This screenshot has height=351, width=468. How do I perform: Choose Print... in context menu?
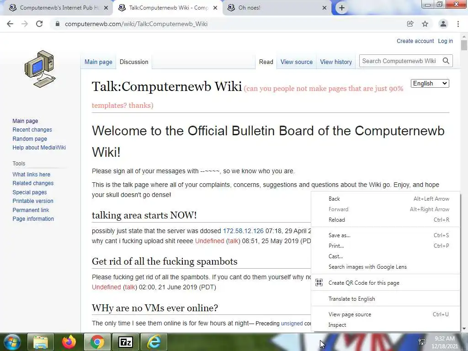point(385,245)
